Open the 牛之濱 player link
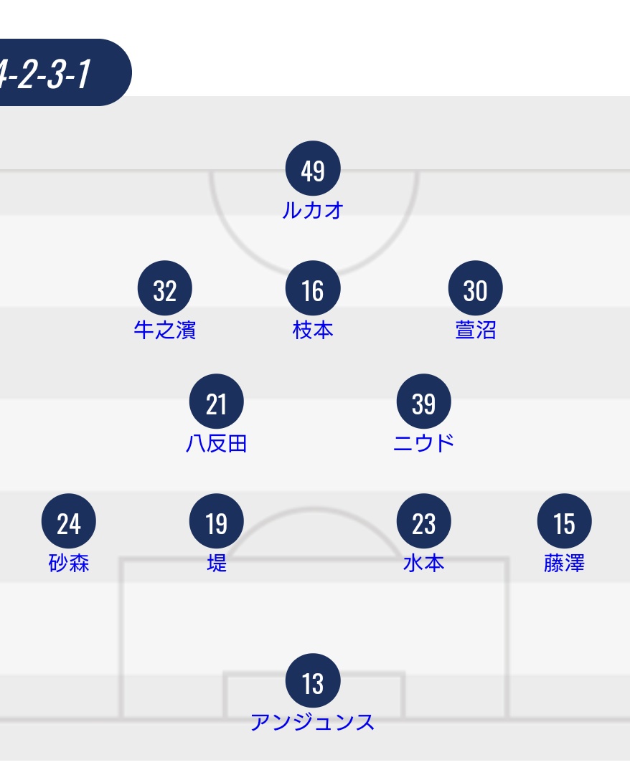Viewport: 630px width, 775px height. [x=164, y=330]
